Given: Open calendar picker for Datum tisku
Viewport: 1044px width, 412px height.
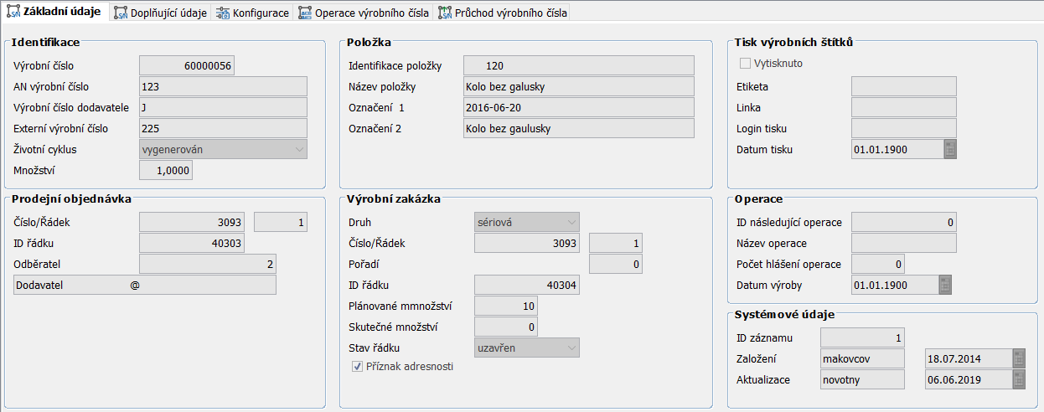Looking at the screenshot, I should coord(949,150).
